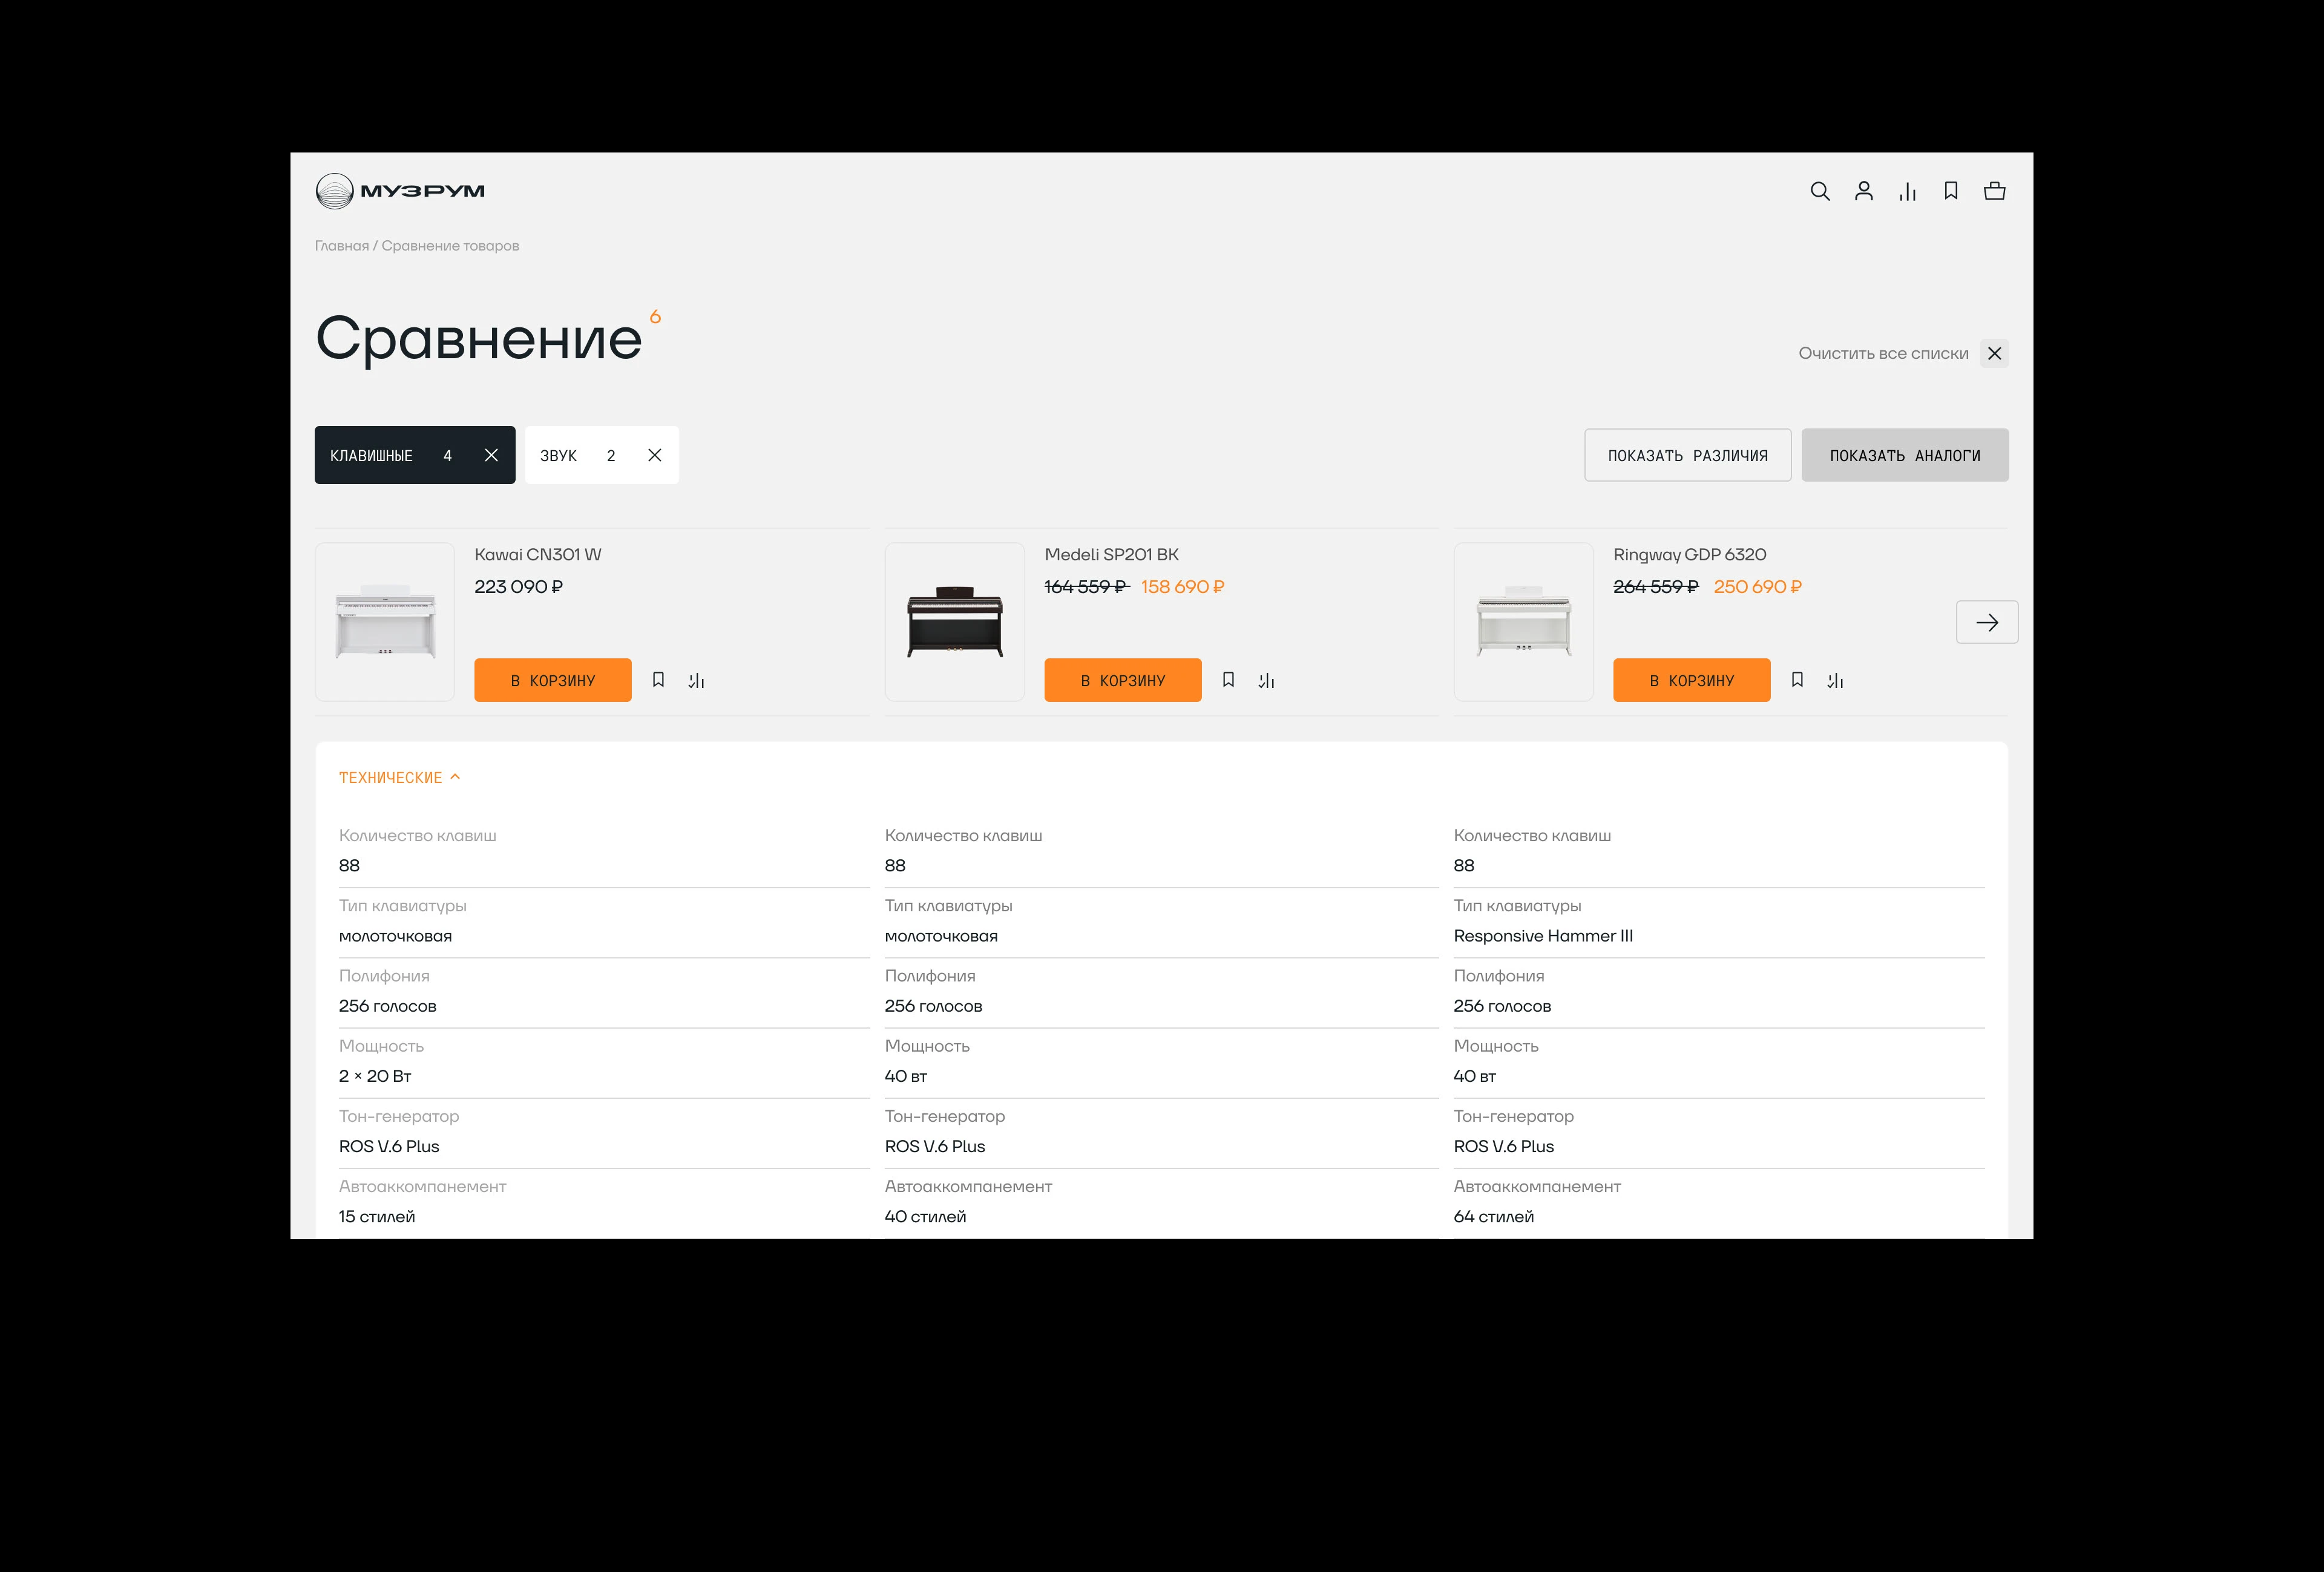Toggle ПОКАЗАТЬ АНАЛОГИ to show analogs

1904,455
